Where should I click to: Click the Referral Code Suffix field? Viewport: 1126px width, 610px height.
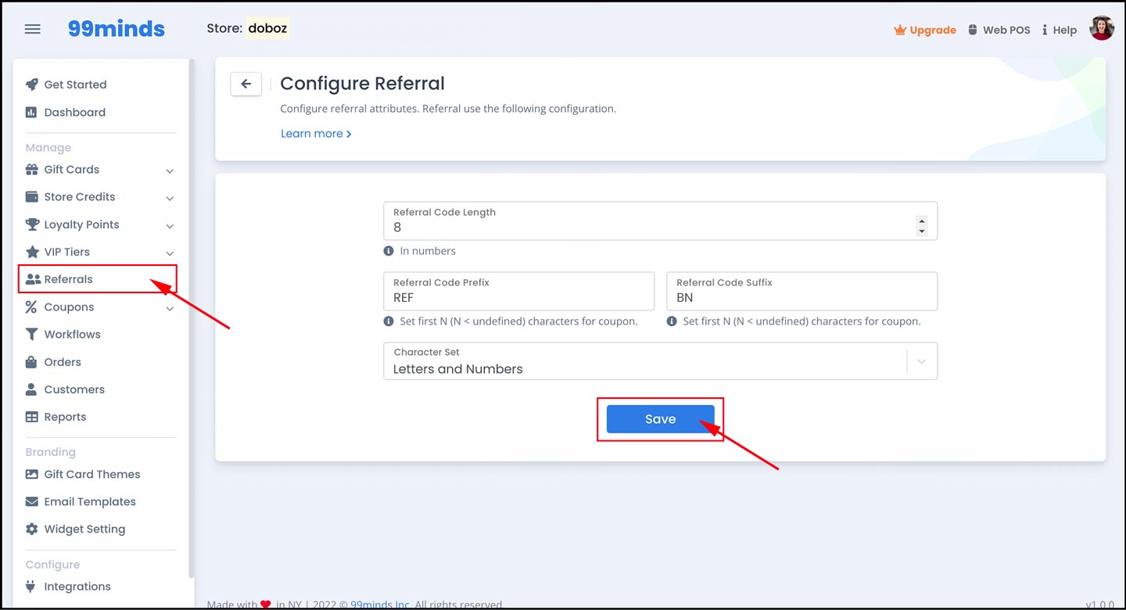801,291
